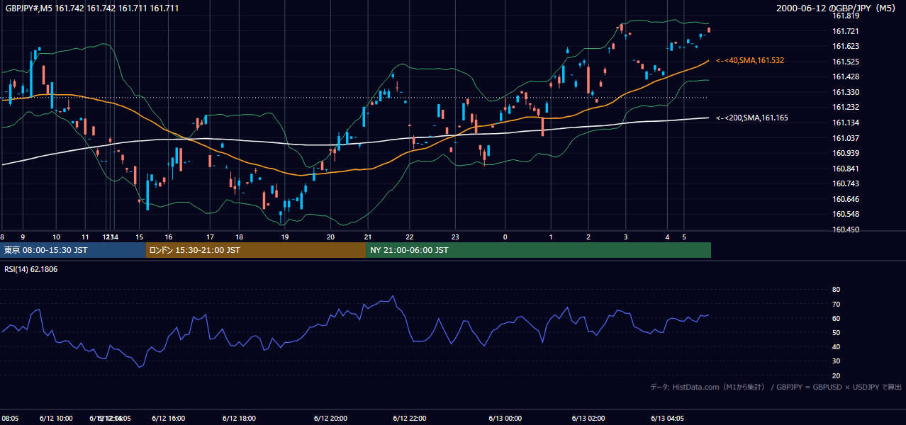Click RSI scale value 60
Image resolution: width=906 pixels, height=425 pixels.
(836, 318)
